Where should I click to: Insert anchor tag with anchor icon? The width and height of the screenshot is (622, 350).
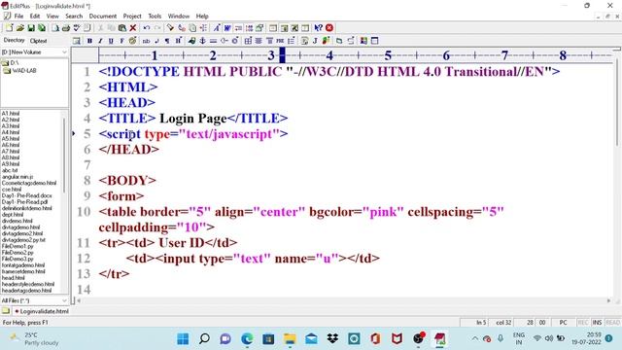(x=203, y=41)
